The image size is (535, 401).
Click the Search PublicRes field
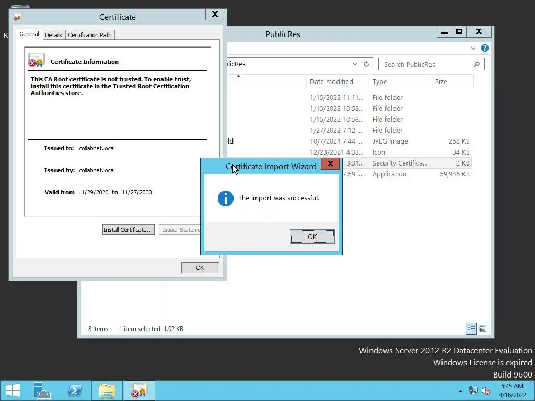(431, 64)
